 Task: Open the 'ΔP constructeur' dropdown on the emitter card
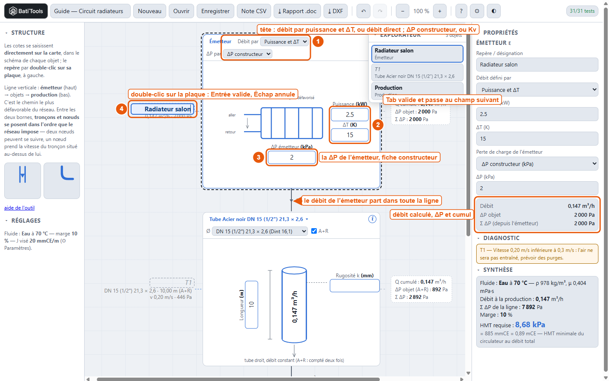point(247,54)
